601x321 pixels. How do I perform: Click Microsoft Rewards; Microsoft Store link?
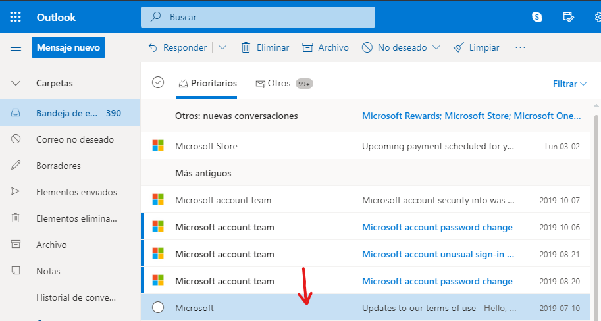(471, 116)
